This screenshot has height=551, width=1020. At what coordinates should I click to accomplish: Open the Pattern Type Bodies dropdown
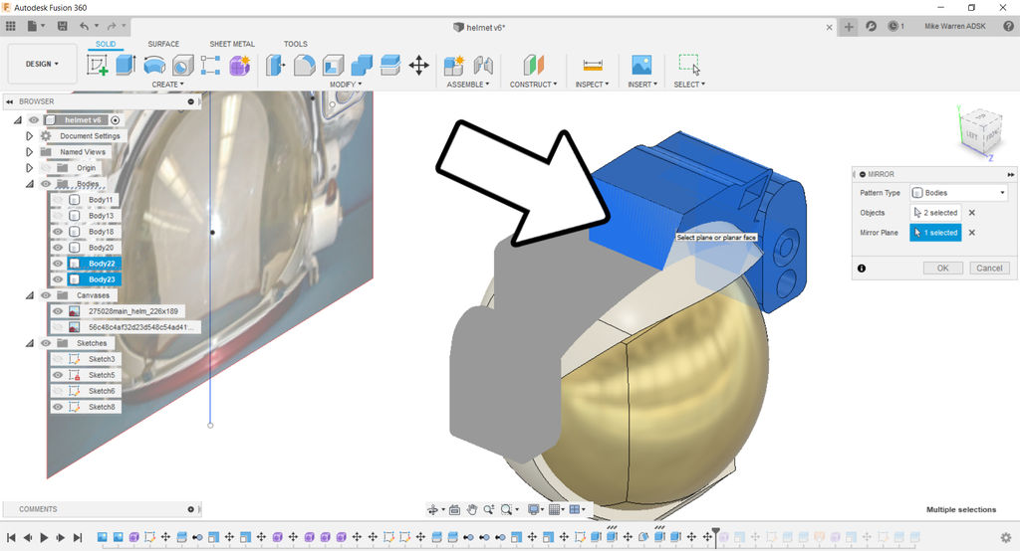959,193
